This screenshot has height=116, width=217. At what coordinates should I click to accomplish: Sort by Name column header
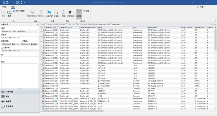click(115, 27)
